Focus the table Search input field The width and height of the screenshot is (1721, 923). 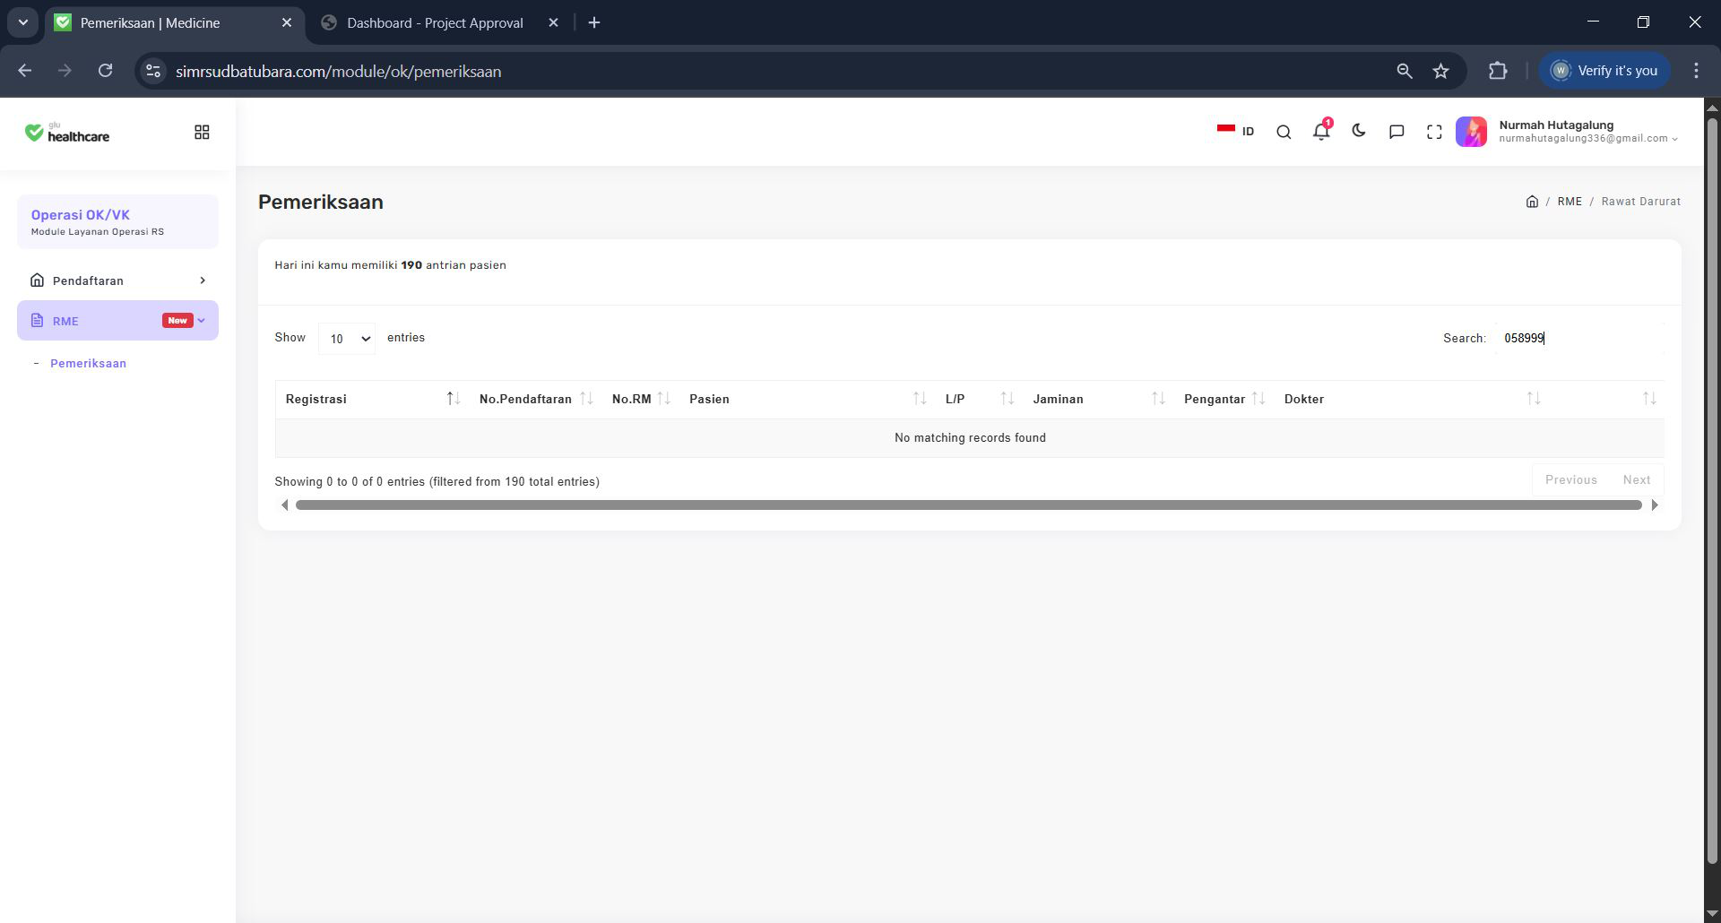(x=1579, y=338)
